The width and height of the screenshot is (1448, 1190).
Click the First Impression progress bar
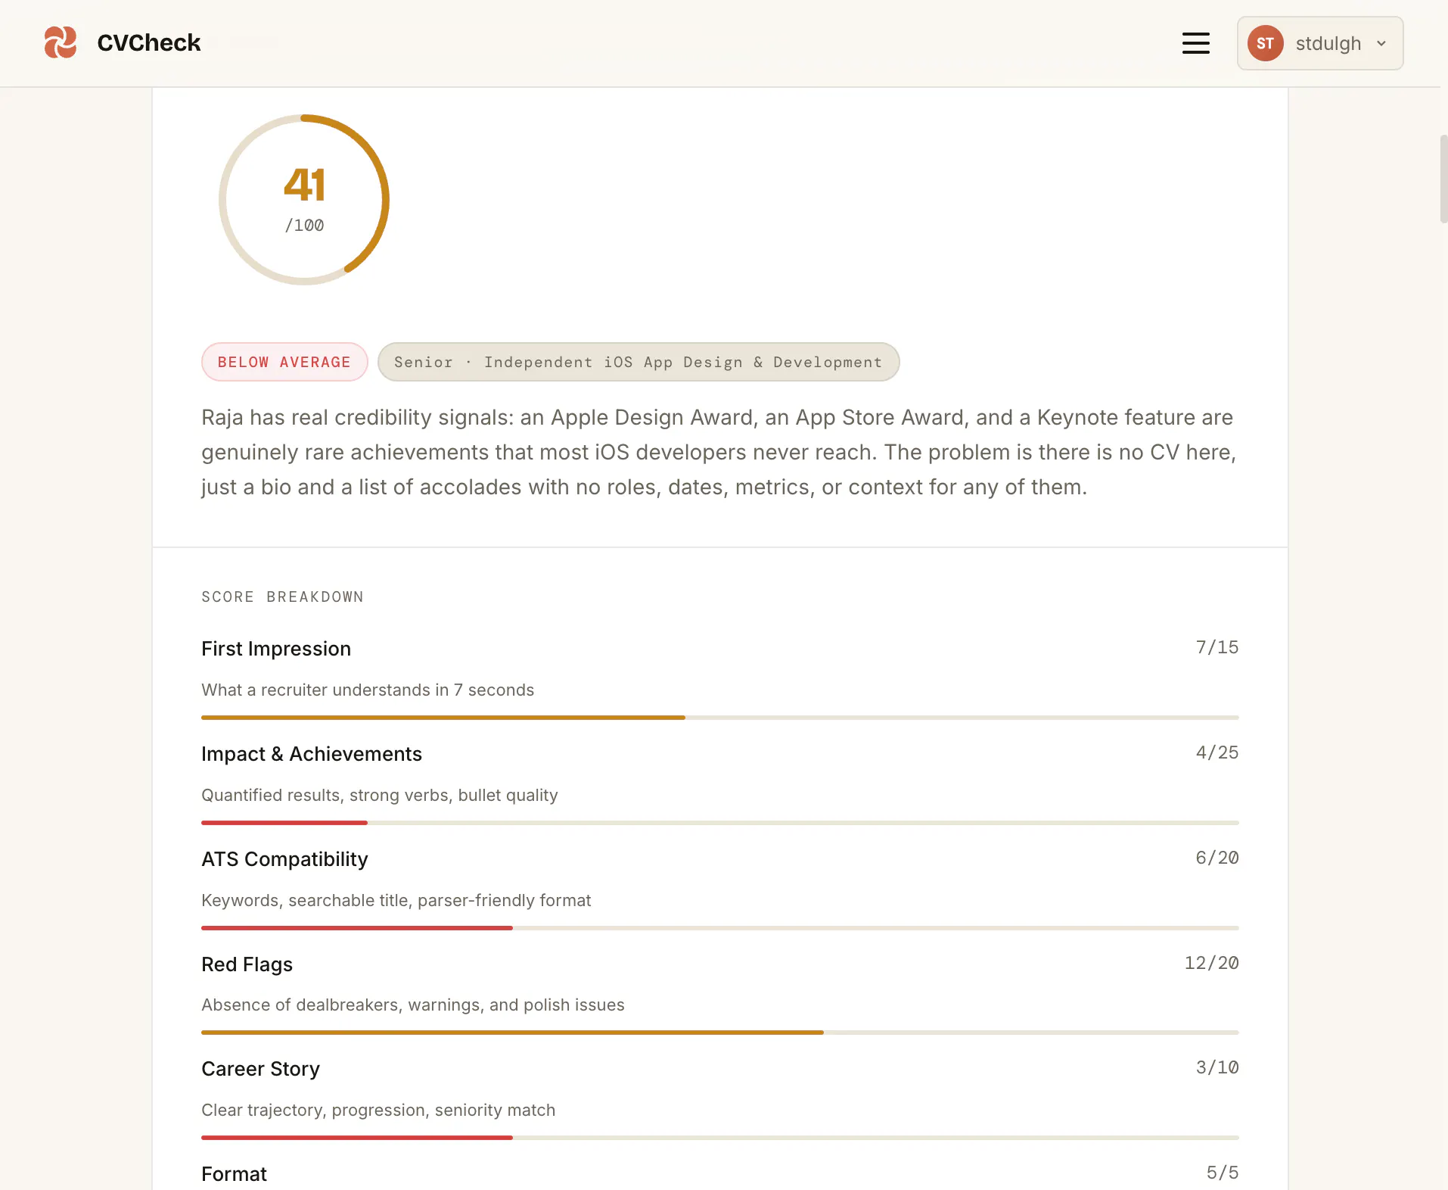click(719, 717)
